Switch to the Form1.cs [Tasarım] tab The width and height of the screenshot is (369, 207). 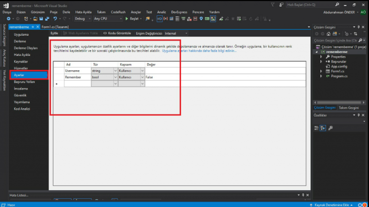click(55, 27)
